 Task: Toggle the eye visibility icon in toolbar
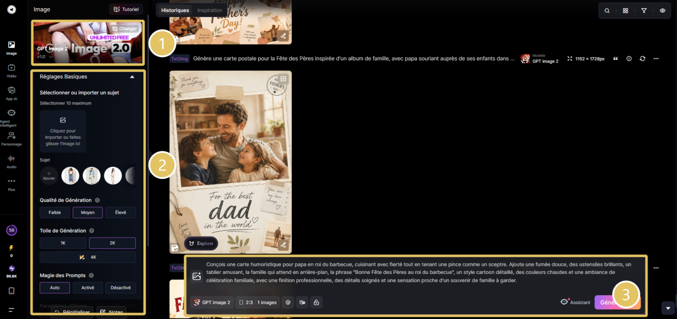click(x=663, y=10)
